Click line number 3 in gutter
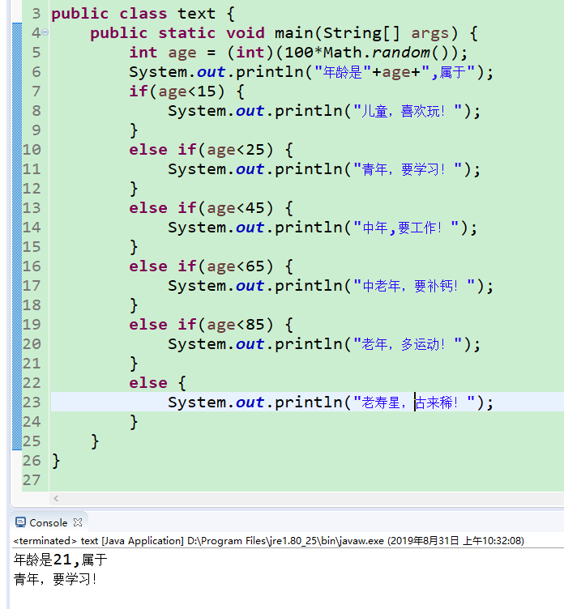The height and width of the screenshot is (609, 564). [36, 14]
